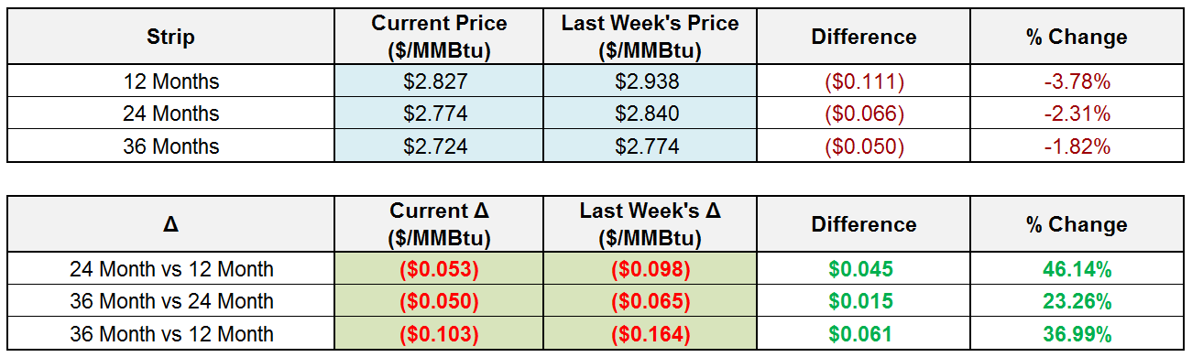Select the Current Δ ($/MMBtu) header
1192x357 pixels.
(439, 224)
